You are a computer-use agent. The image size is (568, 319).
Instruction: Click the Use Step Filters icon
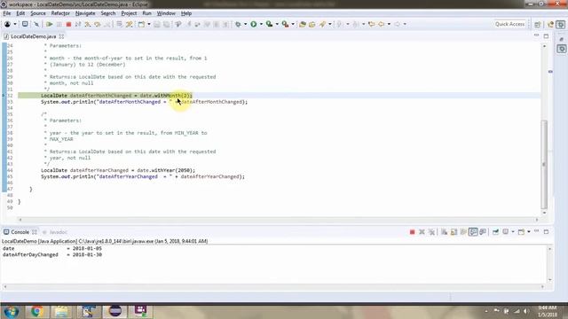129,24
